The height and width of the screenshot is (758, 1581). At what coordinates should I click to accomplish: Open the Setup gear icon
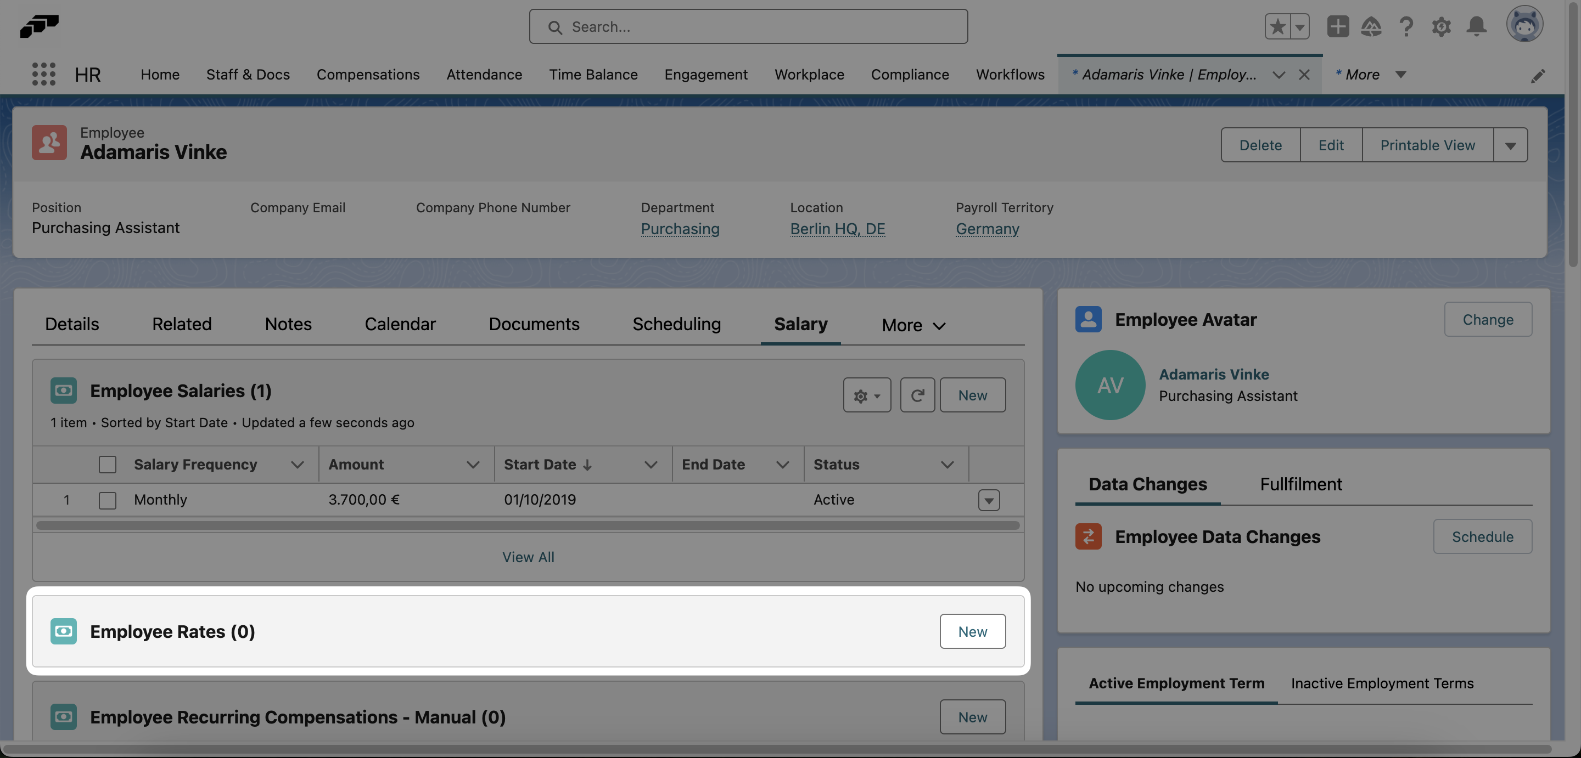pos(1441,26)
